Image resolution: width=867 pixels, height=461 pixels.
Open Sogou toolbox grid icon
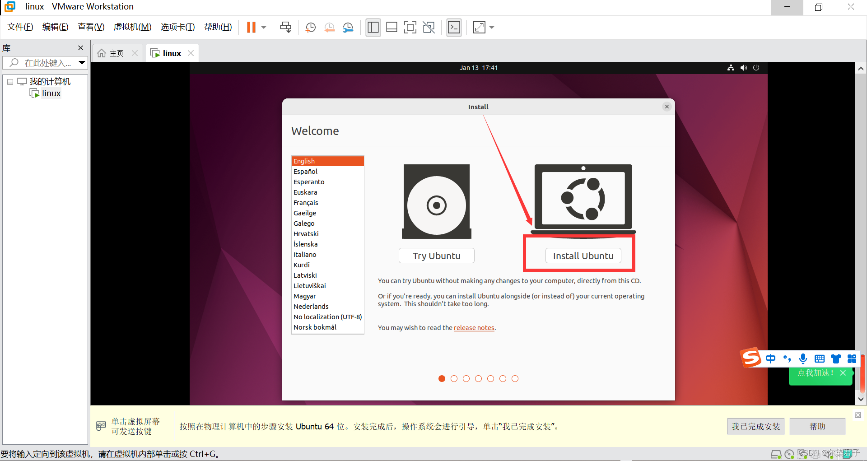pyautogui.click(x=852, y=359)
